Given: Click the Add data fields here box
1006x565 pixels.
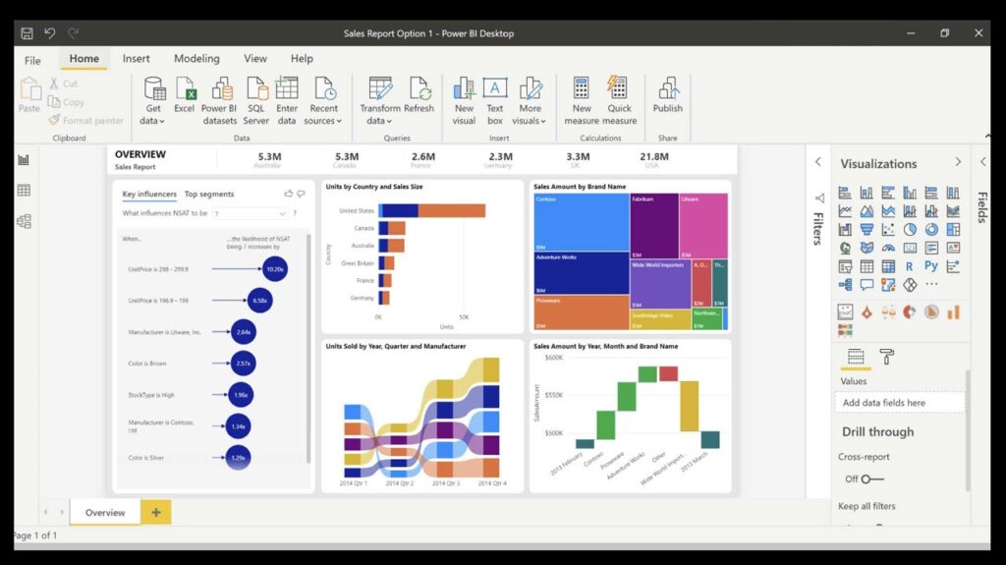Looking at the screenshot, I should coord(899,403).
